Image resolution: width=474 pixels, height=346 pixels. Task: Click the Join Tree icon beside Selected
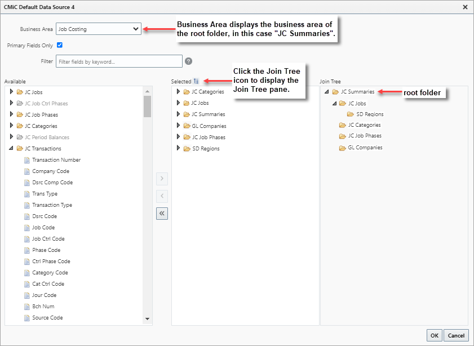[196, 81]
